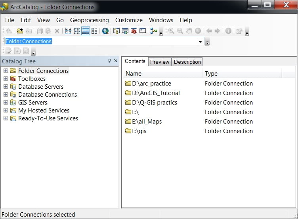Click the Import Metadata icon
Viewport: 298px width, 219px height.
[17, 51]
